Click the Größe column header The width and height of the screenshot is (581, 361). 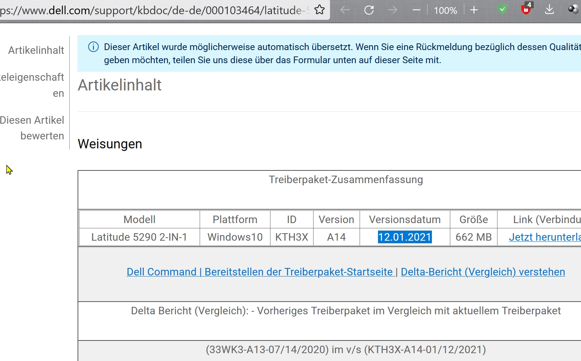click(473, 219)
